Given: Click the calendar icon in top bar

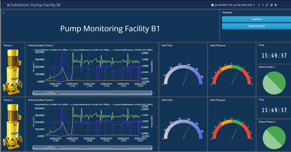Looking at the screenshot, I should coord(212,5).
